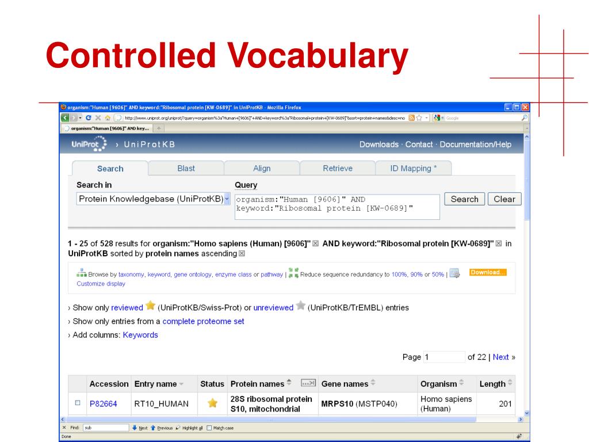
Task: Find Next occurrence arrow in Find bar
Action: click(x=135, y=428)
